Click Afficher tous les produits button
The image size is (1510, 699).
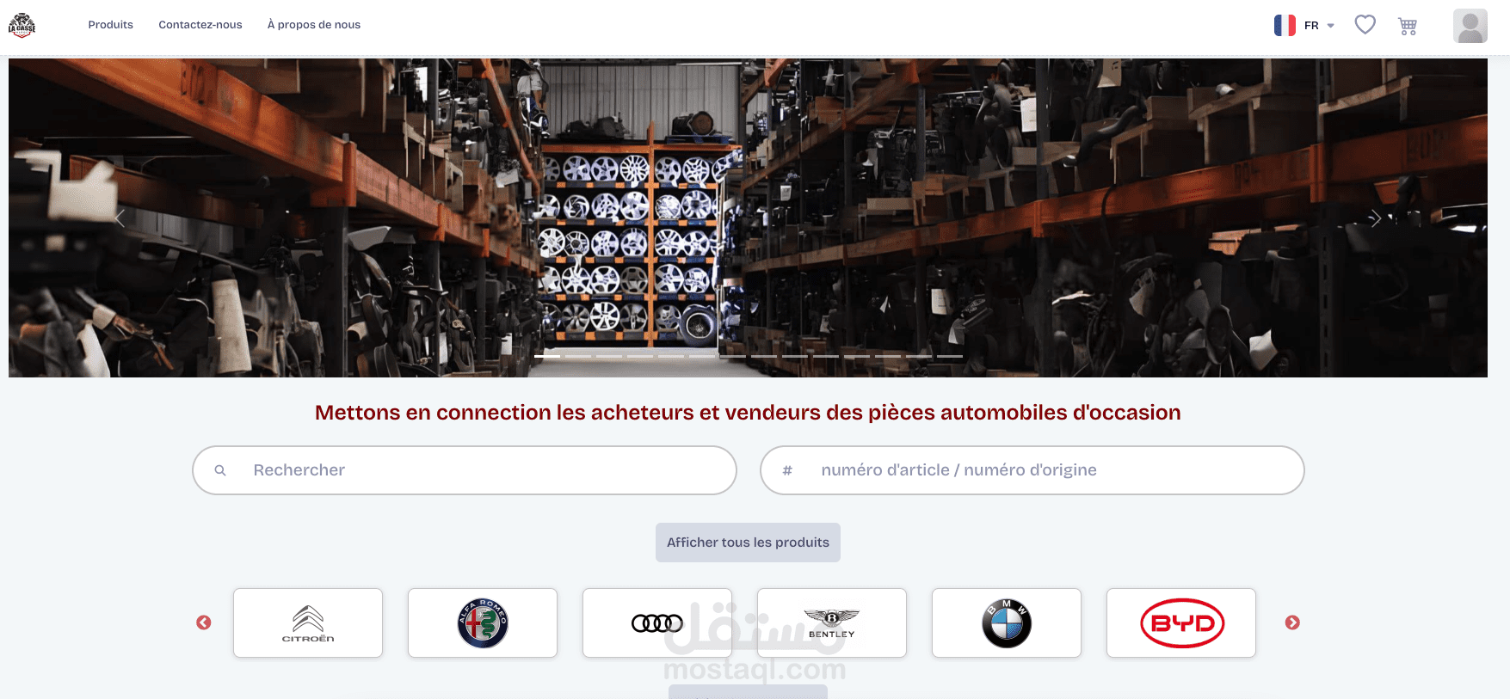tap(748, 543)
